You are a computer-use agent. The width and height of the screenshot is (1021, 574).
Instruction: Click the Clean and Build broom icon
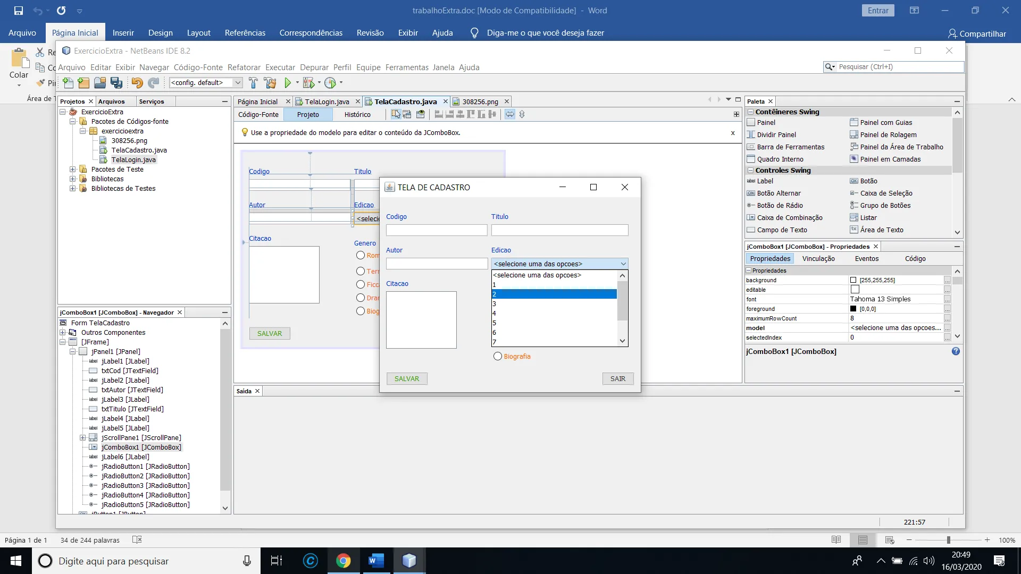[270, 82]
